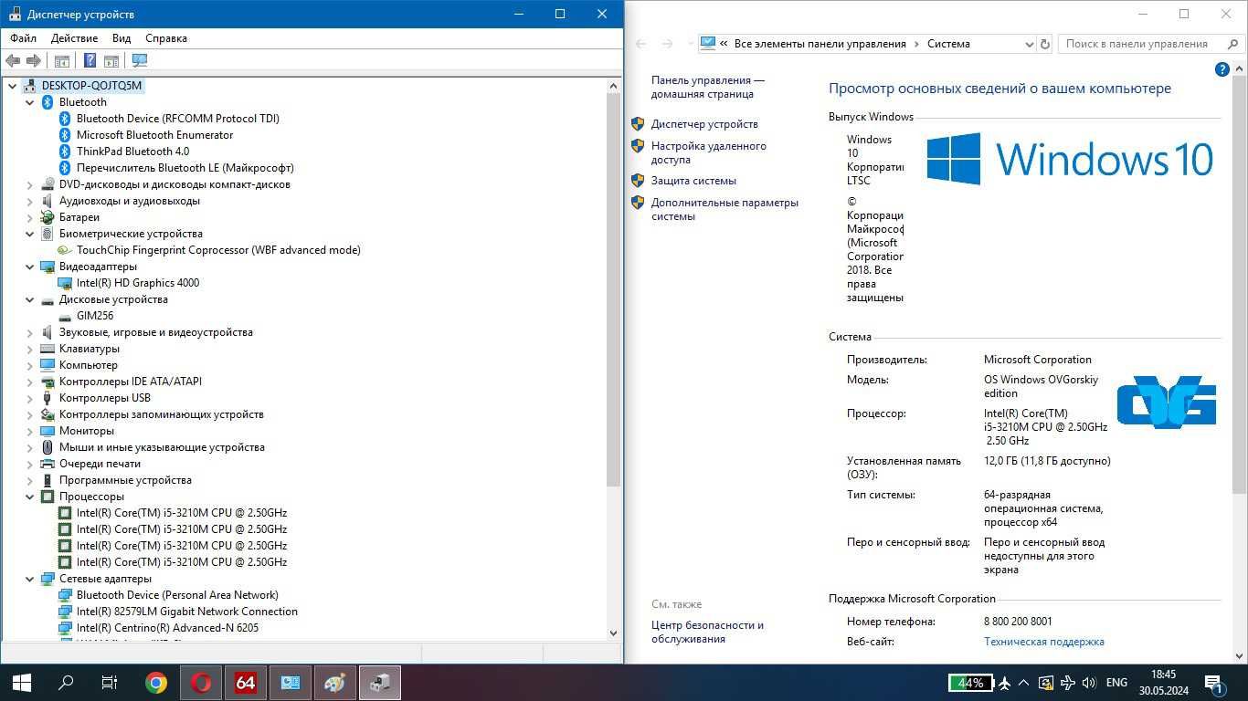The image size is (1248, 701).
Task: Click the show/hide console tree toolbar icon
Action: click(x=62, y=61)
